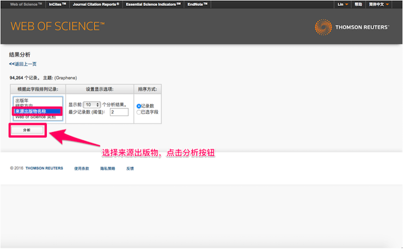Select 研究方向 in the field list
The image size is (403, 249).
(24, 105)
